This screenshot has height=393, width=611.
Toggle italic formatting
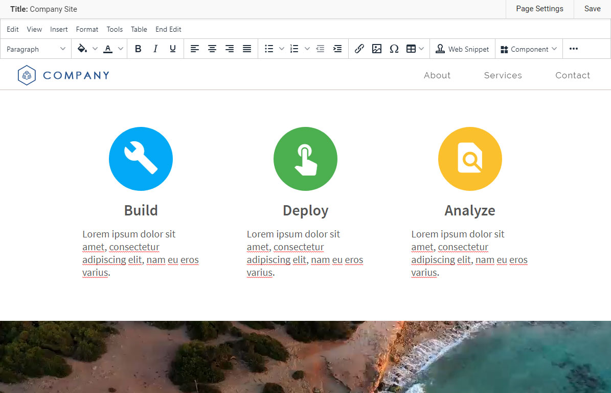tap(155, 49)
